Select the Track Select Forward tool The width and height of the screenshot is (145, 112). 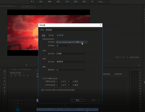[x=5, y=75]
